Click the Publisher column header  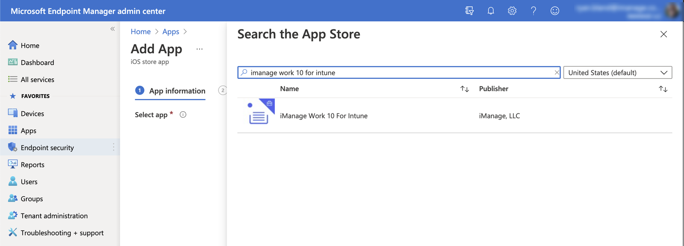click(494, 89)
